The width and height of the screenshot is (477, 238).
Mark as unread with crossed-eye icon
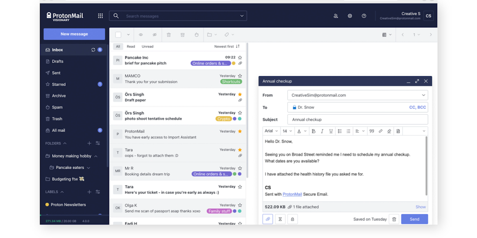(x=155, y=34)
